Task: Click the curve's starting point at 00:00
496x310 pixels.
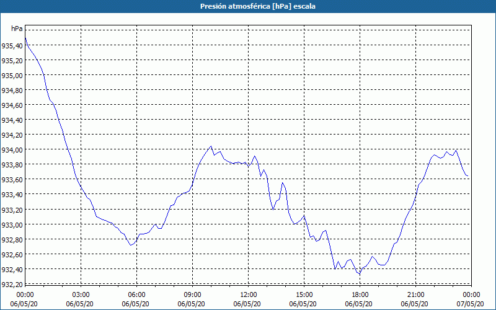Action: 25,38
